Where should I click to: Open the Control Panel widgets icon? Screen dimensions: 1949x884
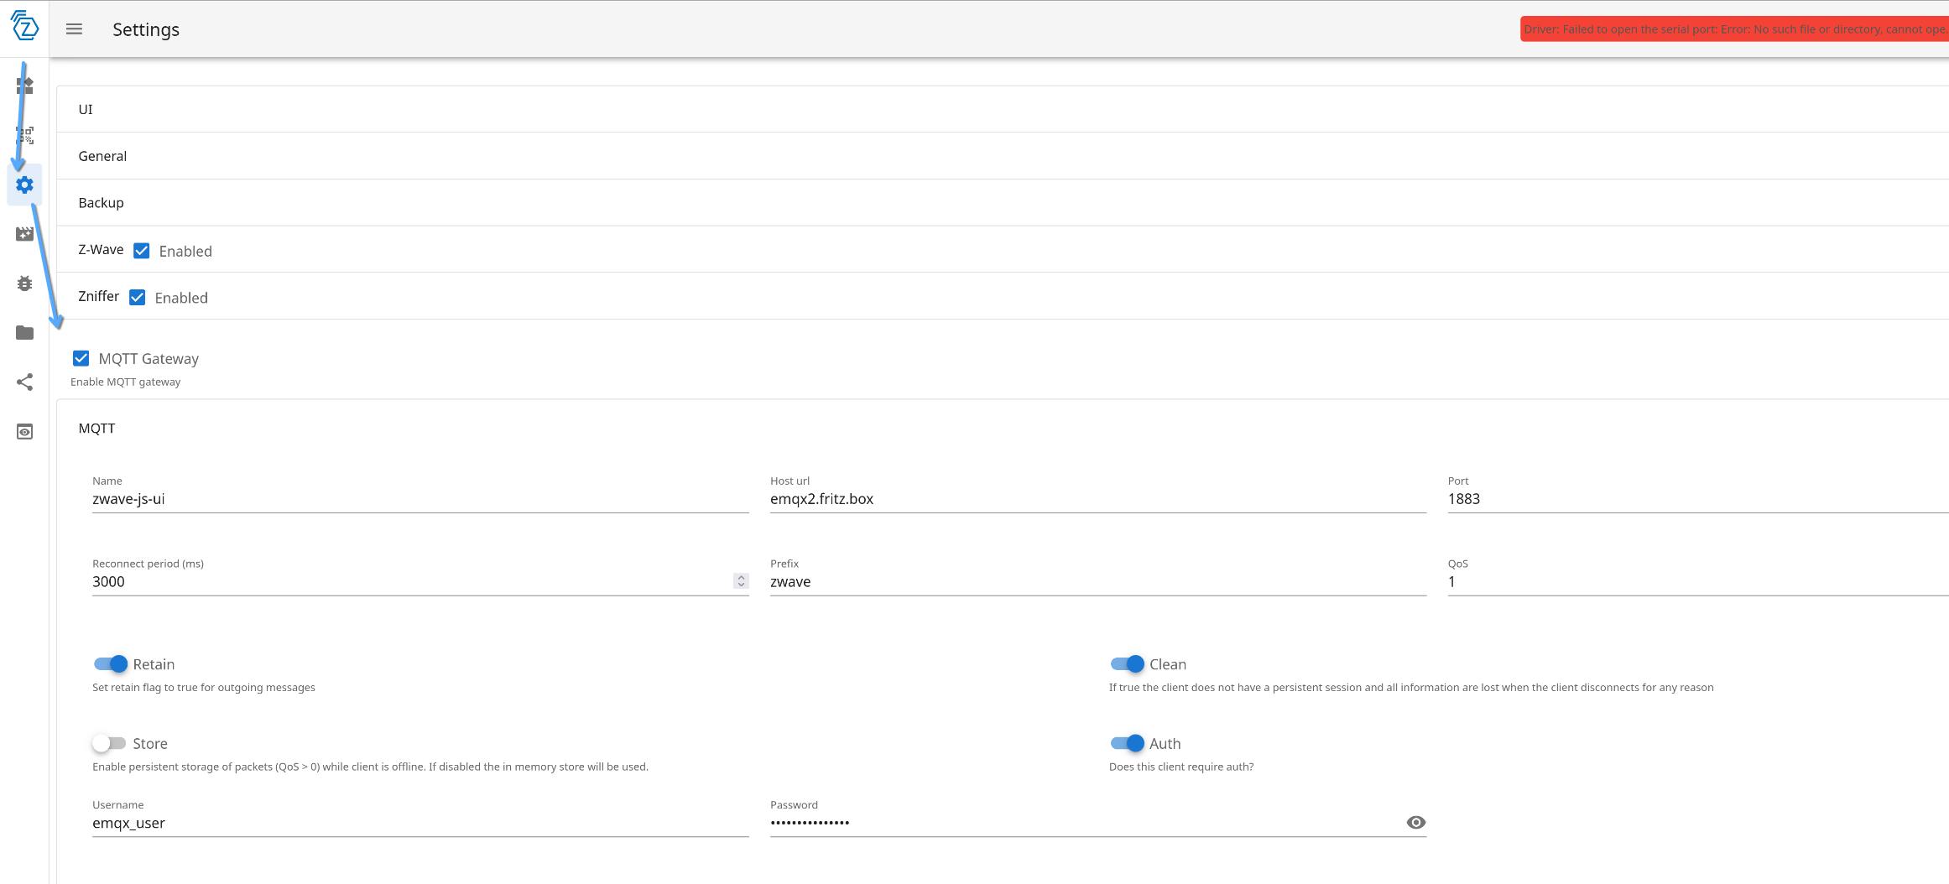tap(24, 86)
